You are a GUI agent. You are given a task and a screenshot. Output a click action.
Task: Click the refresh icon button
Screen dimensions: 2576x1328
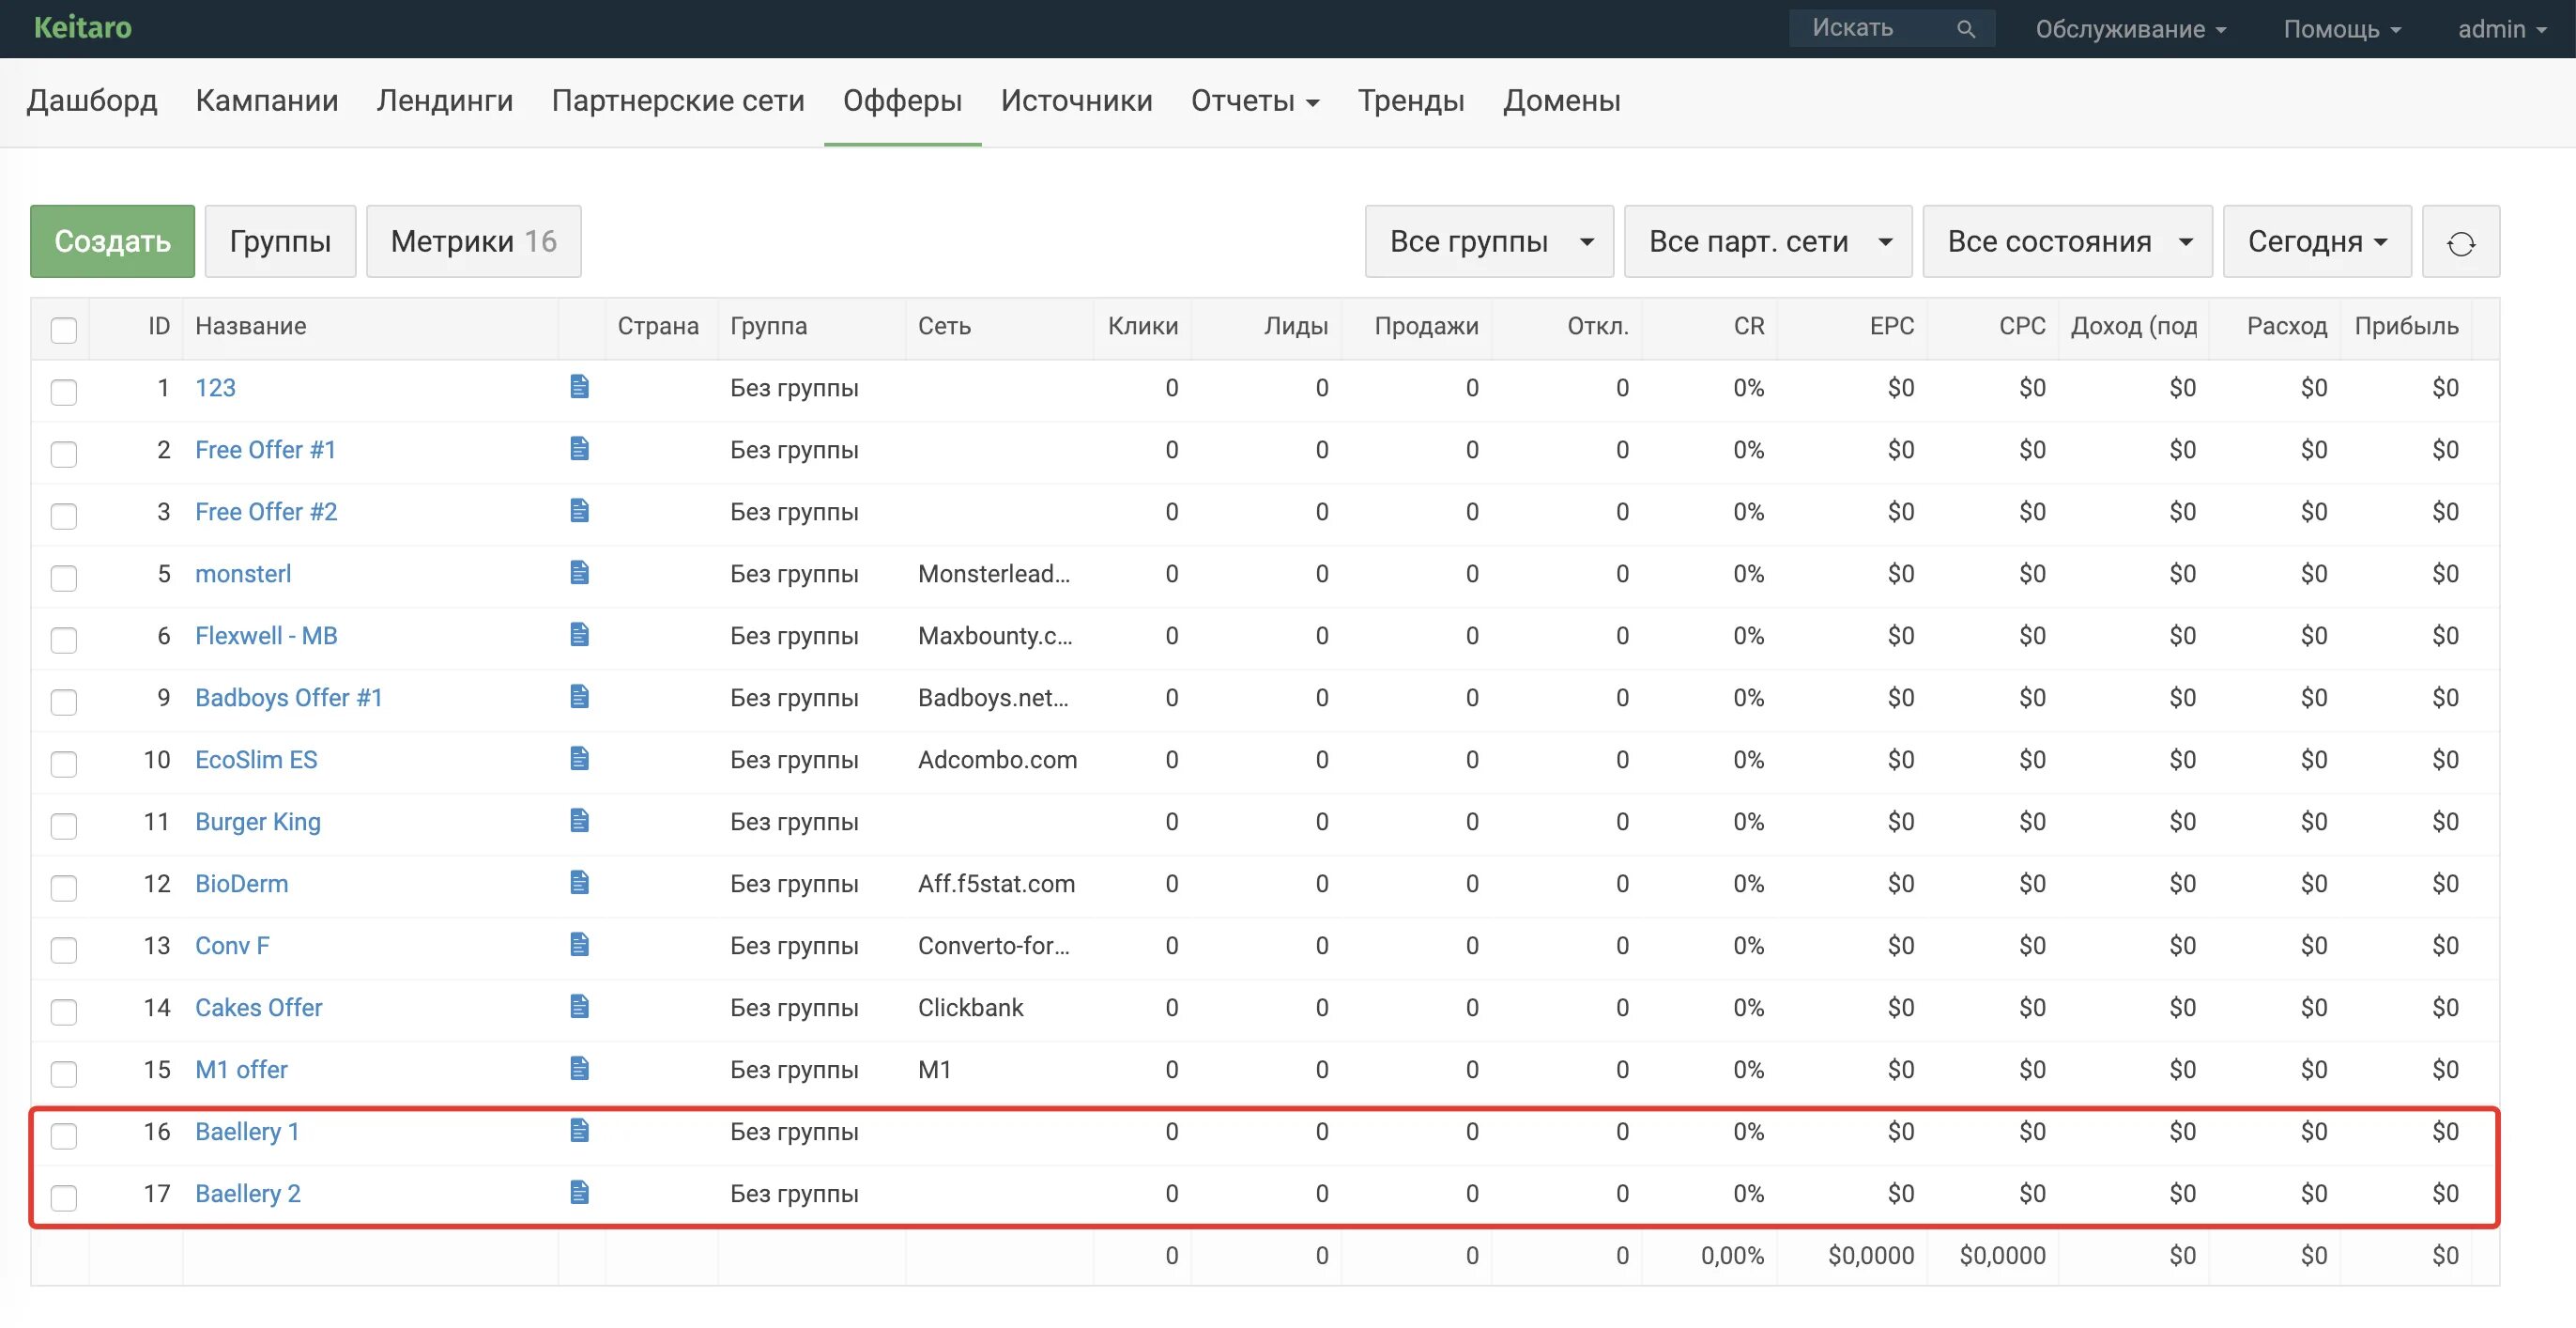2461,242
